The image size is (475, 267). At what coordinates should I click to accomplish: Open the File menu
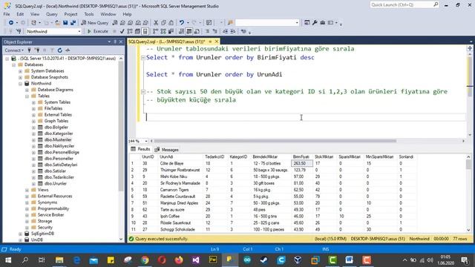[x=7, y=14]
